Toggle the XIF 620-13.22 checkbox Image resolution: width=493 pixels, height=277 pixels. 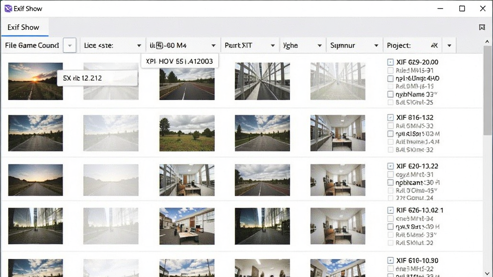(390, 166)
